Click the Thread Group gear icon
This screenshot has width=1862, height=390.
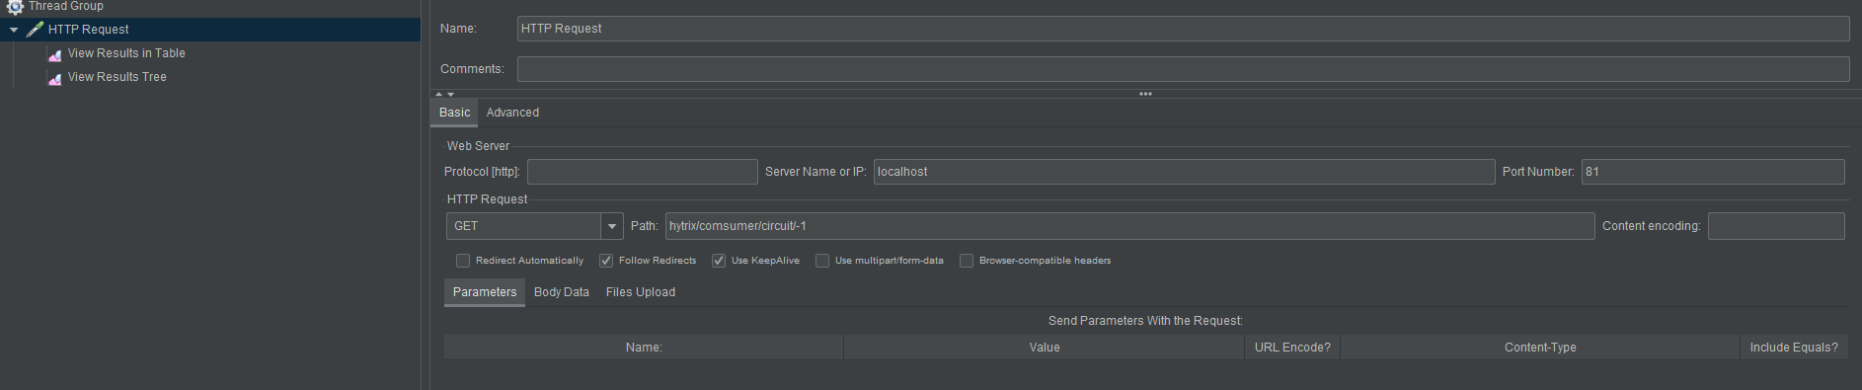click(x=15, y=6)
